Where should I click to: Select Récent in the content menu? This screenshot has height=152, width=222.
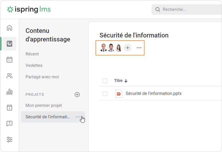[x=32, y=54]
